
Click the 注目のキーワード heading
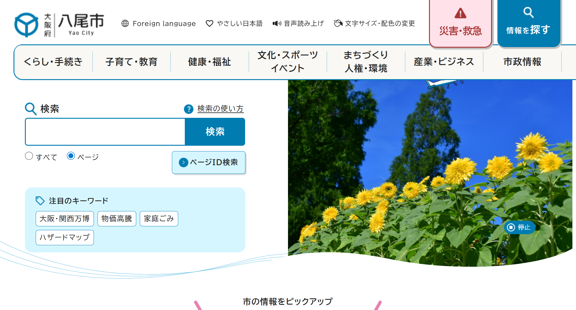tap(79, 201)
